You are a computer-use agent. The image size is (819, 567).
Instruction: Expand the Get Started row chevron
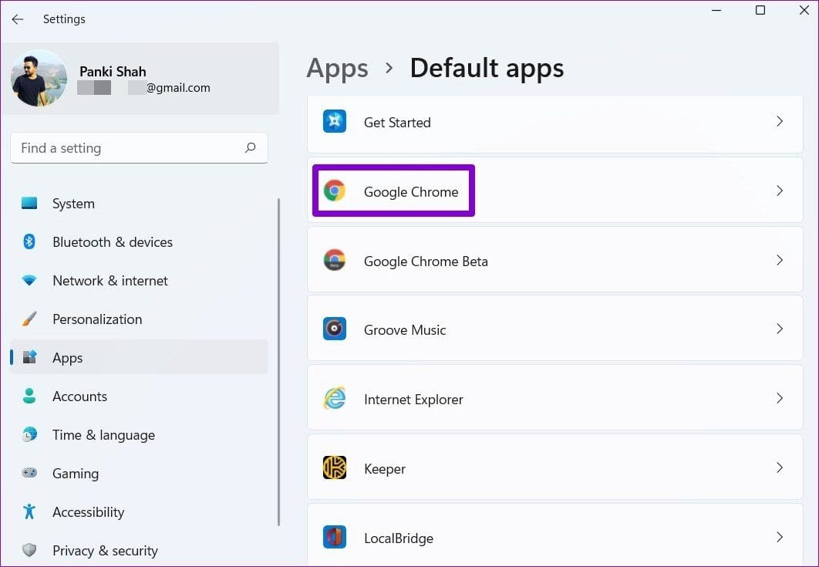point(780,121)
